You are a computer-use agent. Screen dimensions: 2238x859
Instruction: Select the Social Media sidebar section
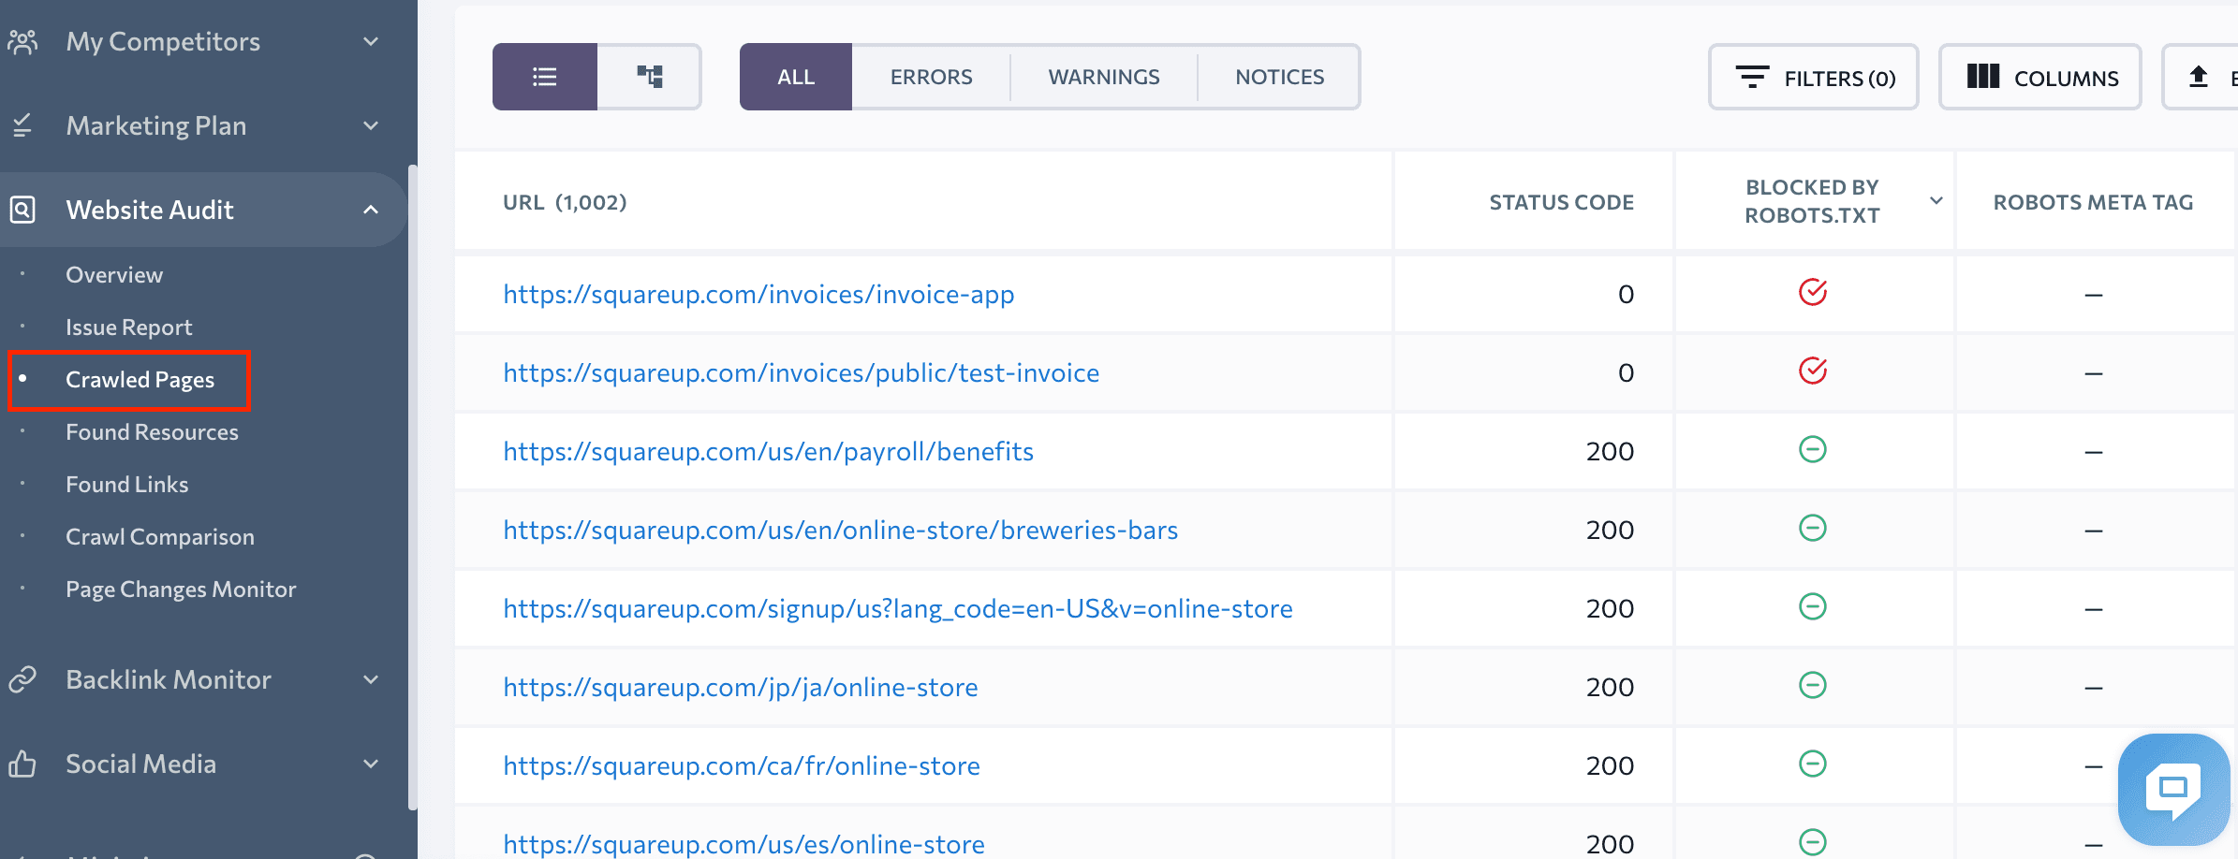[x=203, y=764]
